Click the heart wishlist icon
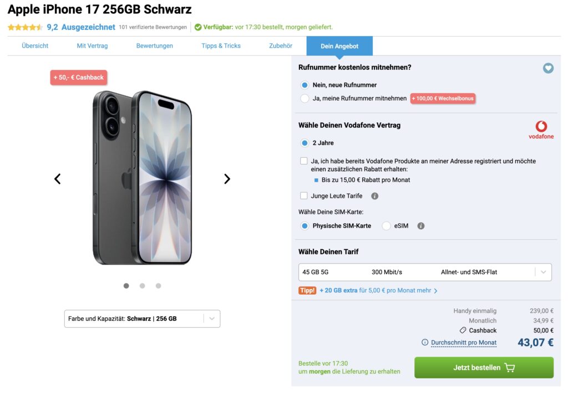Viewport: 568px width, 401px height. [x=548, y=68]
